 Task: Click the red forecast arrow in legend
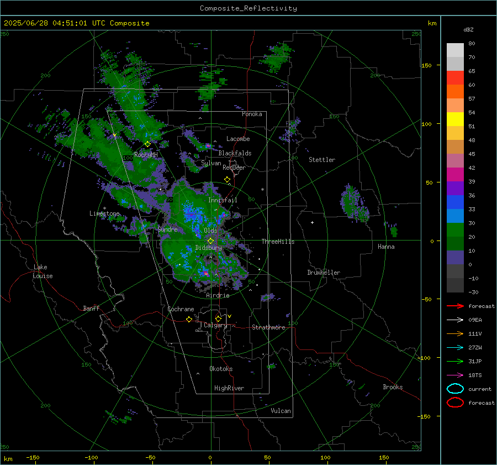455,306
